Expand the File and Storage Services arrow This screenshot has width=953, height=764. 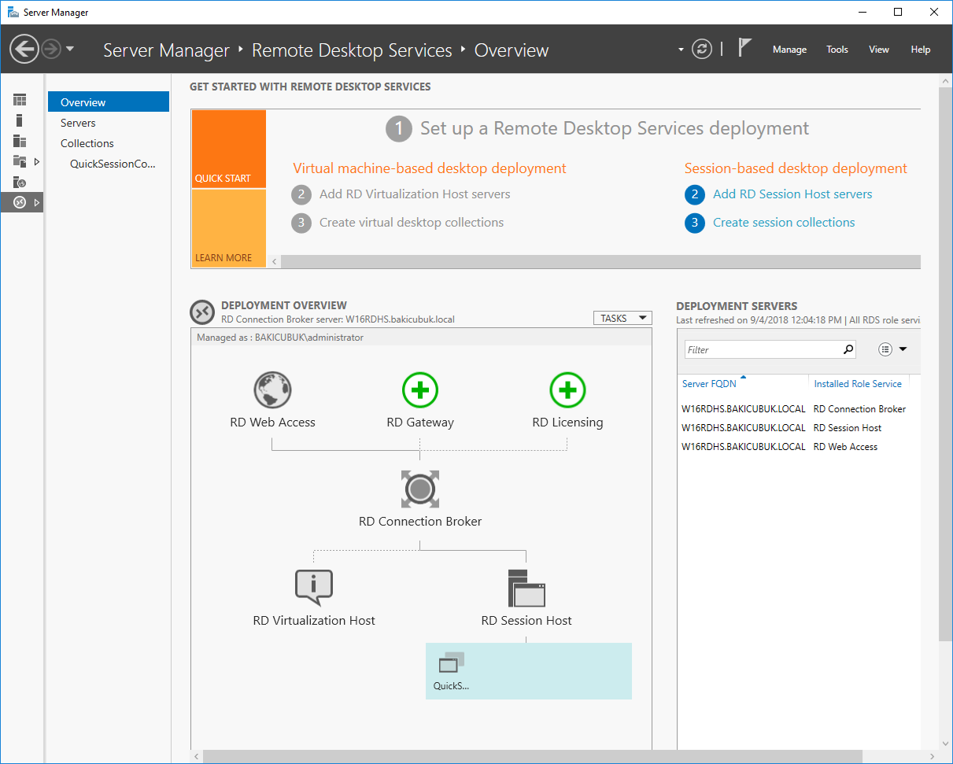pyautogui.click(x=37, y=161)
